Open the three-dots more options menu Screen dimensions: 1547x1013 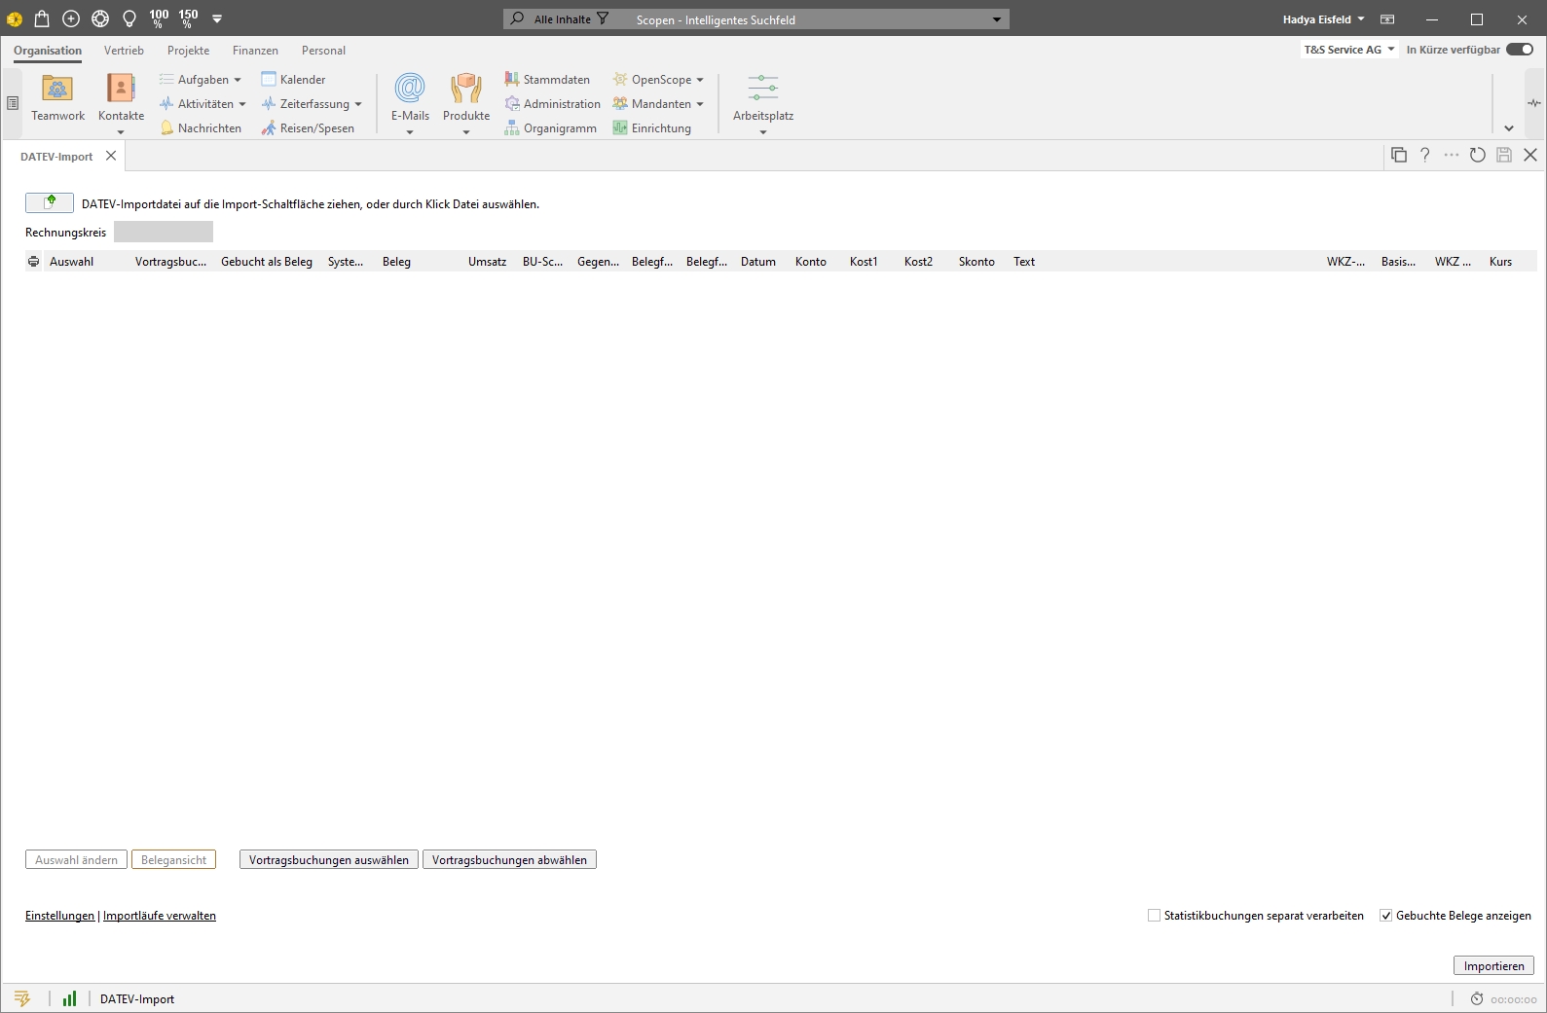click(1452, 155)
